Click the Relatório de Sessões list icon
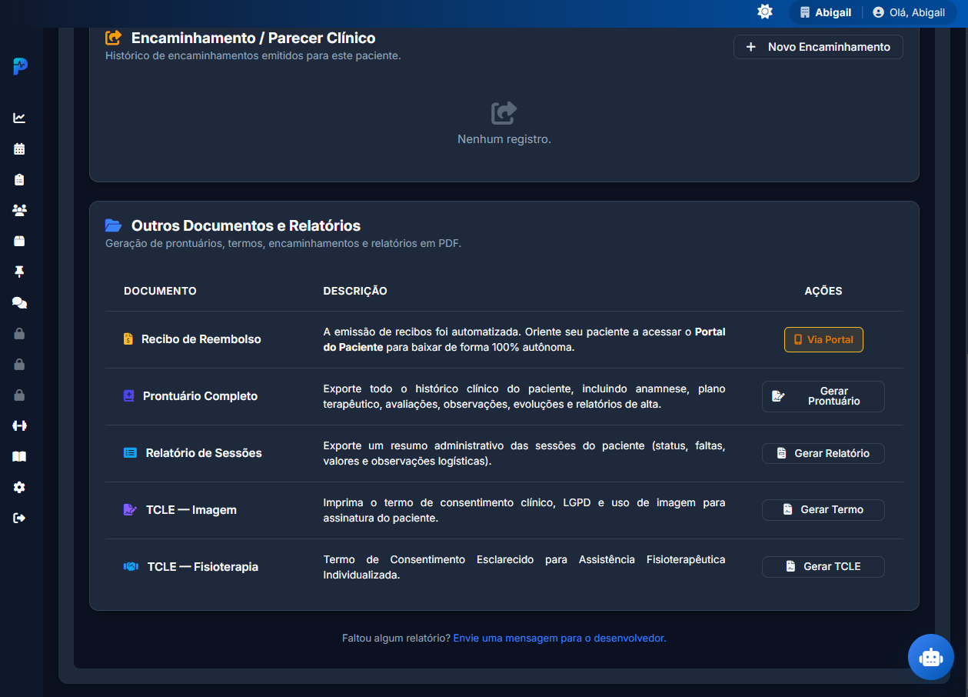The width and height of the screenshot is (968, 697). [130, 453]
